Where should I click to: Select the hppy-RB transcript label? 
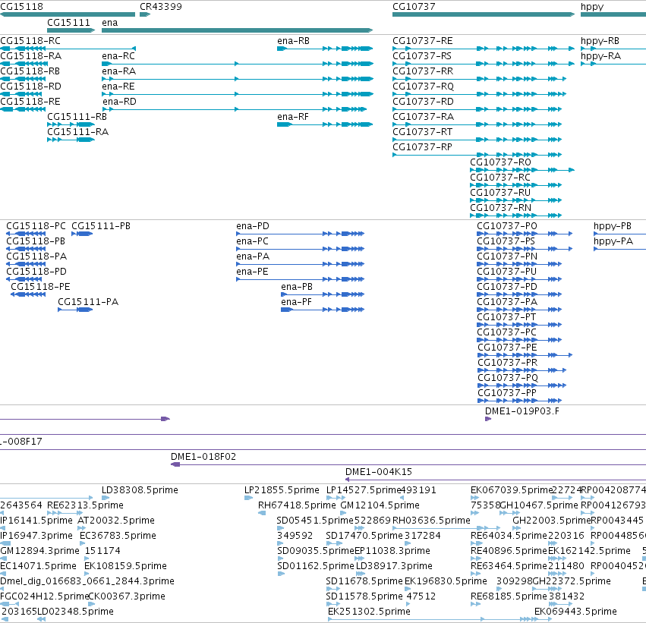coord(600,41)
